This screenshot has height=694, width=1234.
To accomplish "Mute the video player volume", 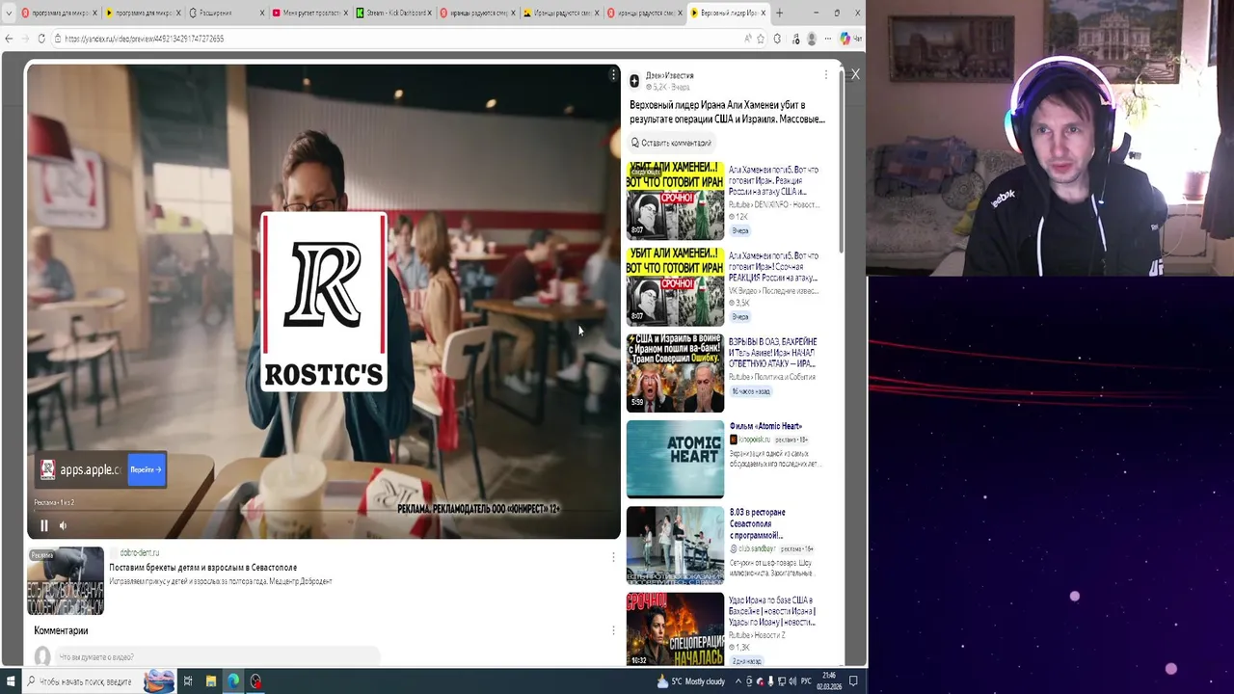I will [63, 525].
